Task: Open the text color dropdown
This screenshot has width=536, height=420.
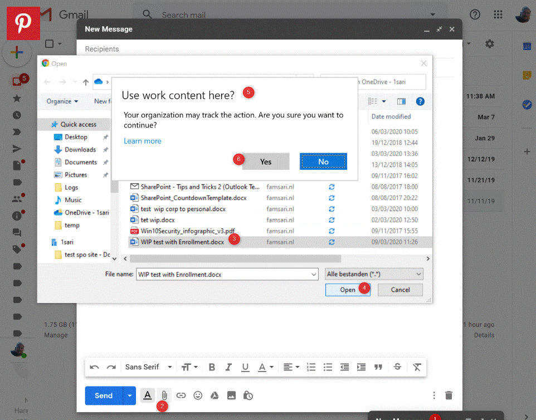Action: tap(266, 367)
